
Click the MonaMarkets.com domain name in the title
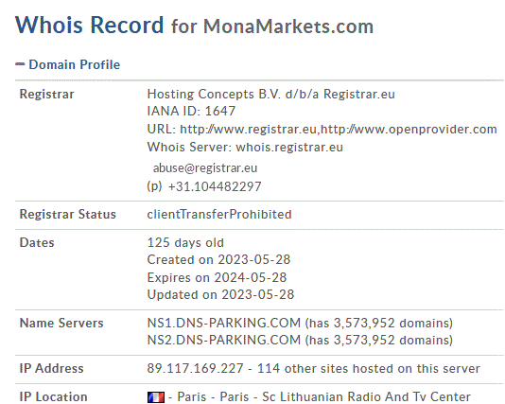[x=288, y=26]
